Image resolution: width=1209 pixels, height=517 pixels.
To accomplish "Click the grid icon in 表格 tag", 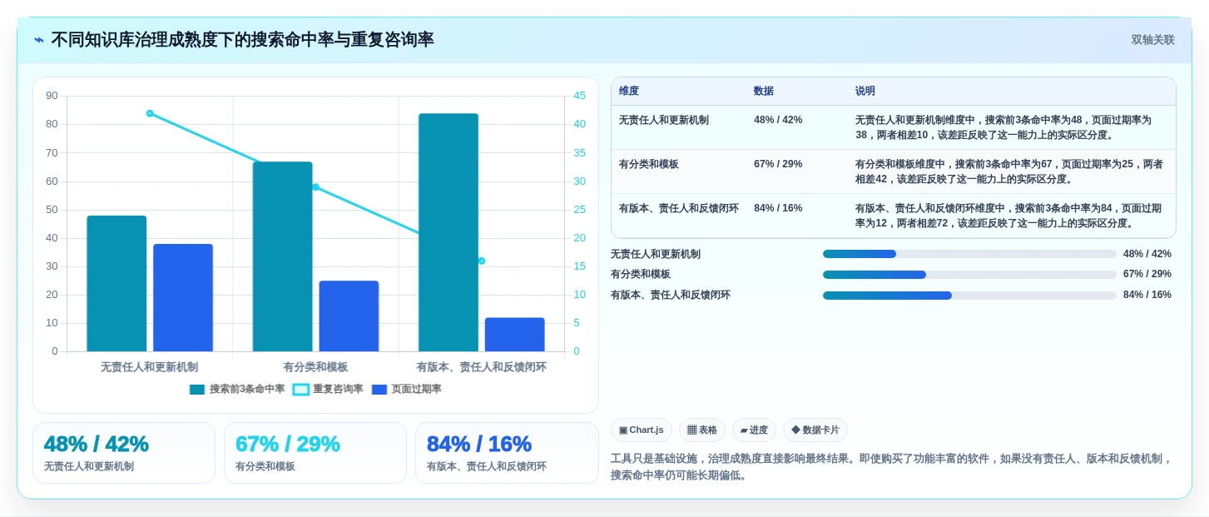I will [691, 430].
